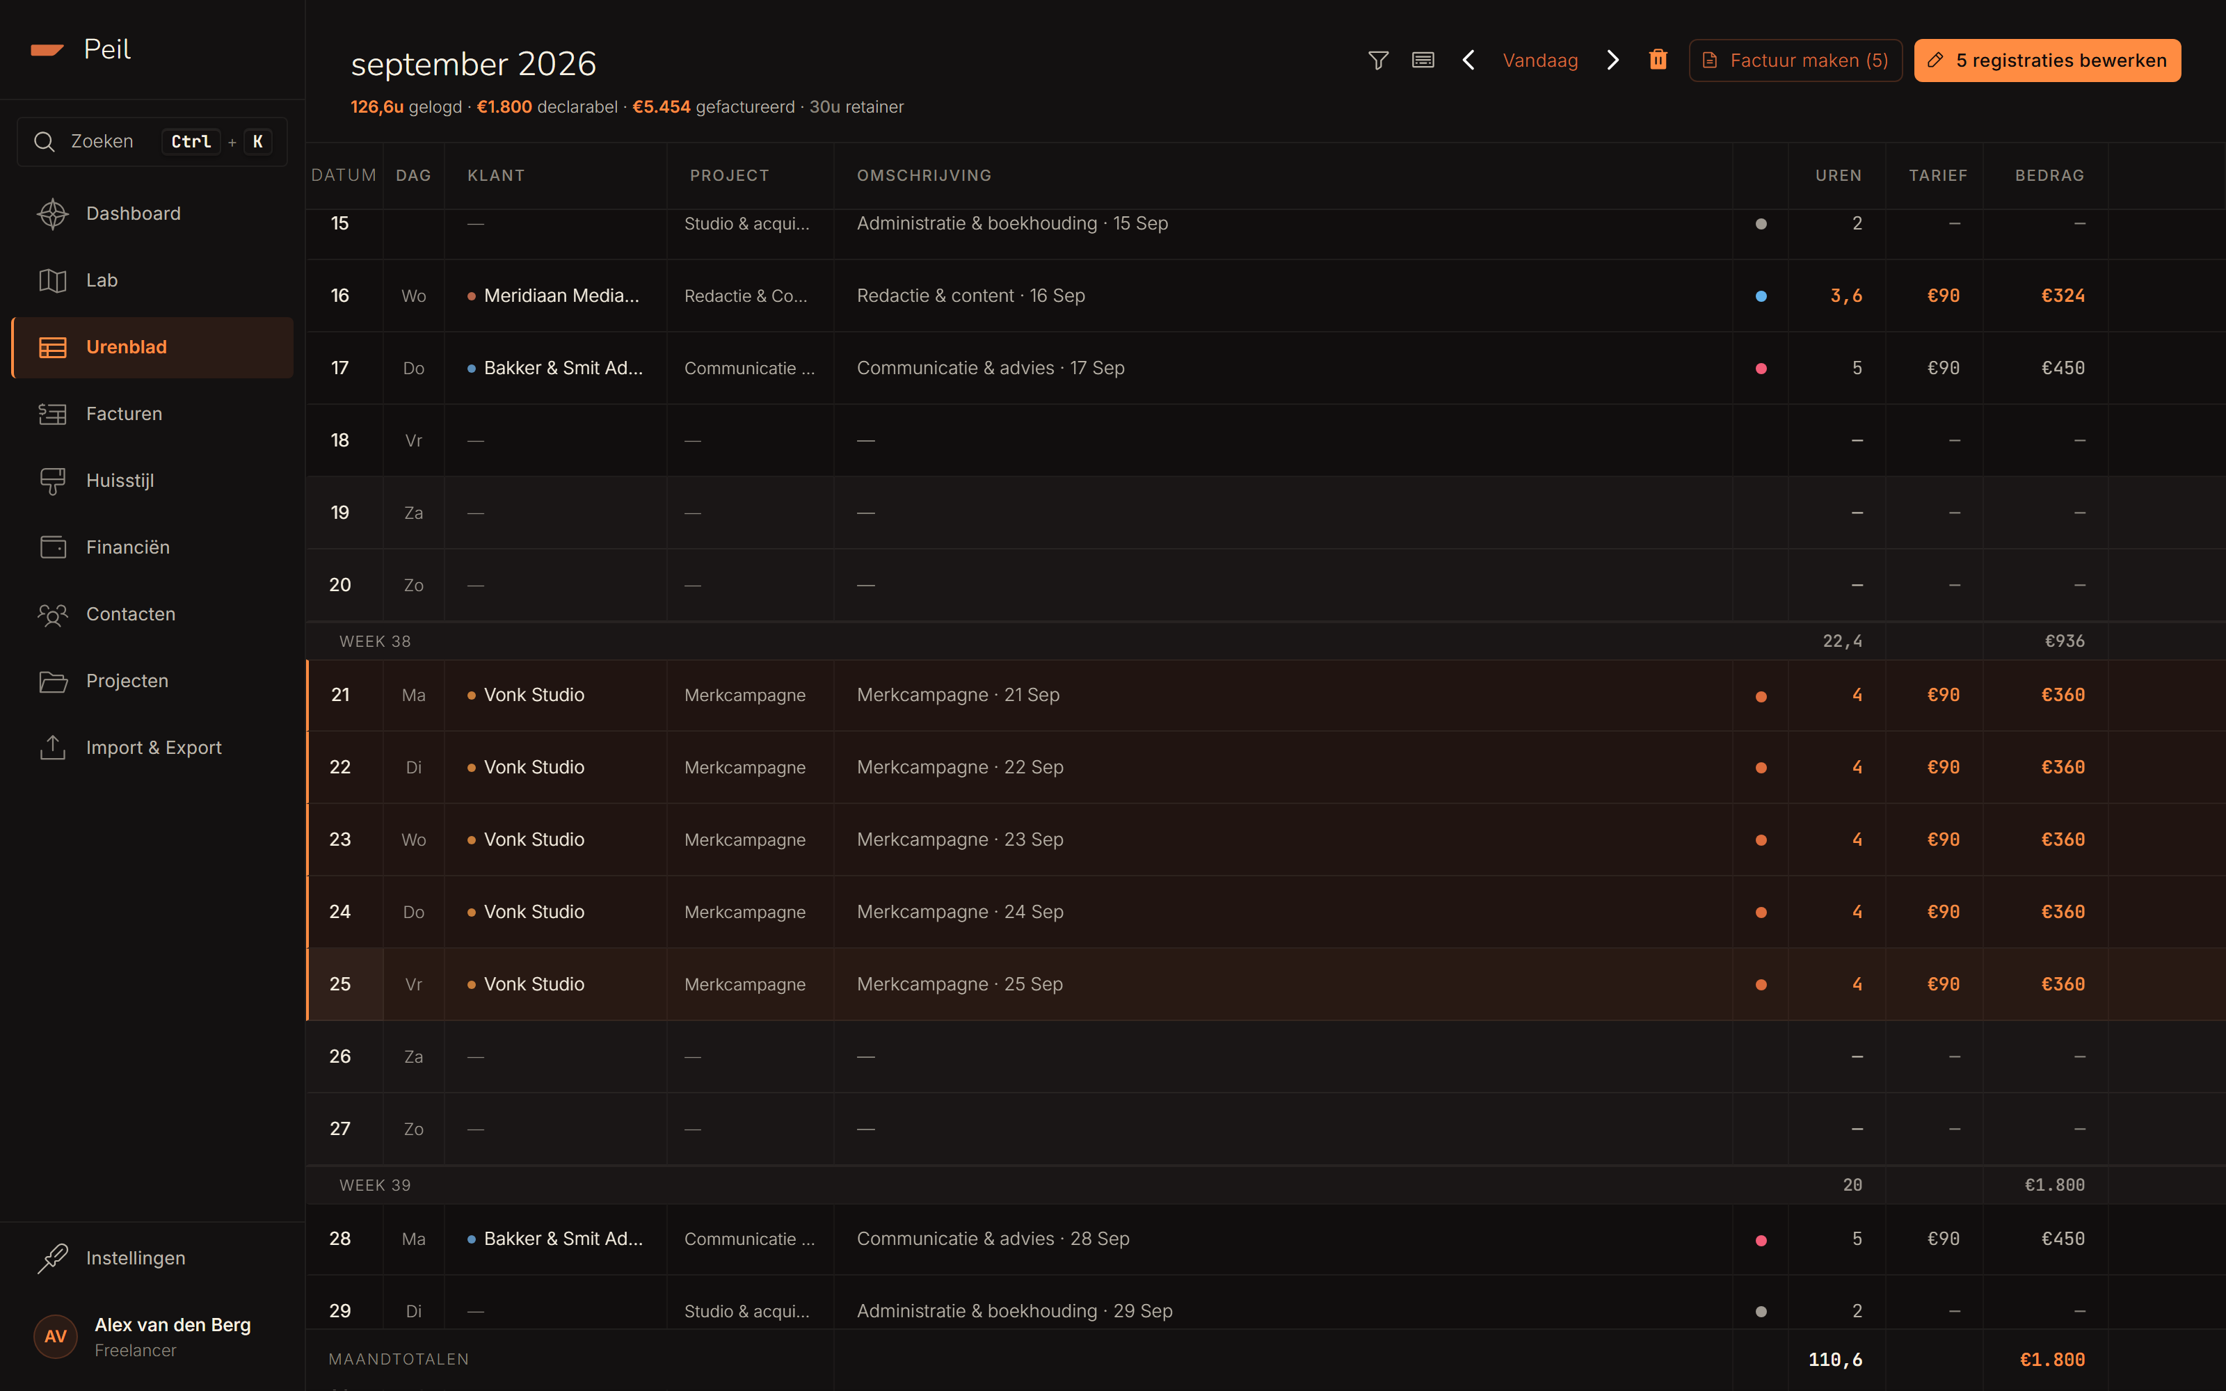Open Facturen page
Image resolution: width=2226 pixels, height=1391 pixels.
tap(153, 414)
